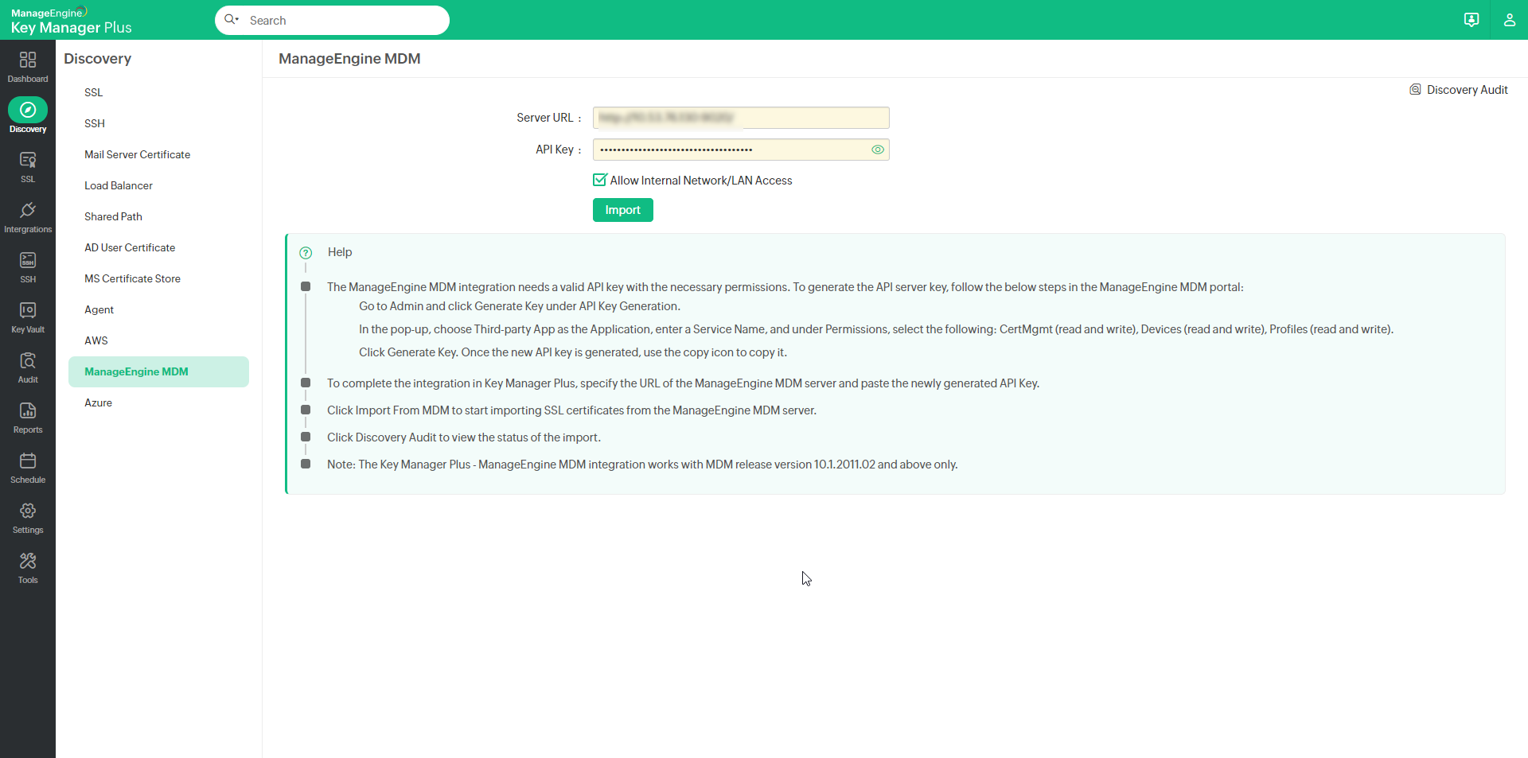Click the 'Note: The Key Manager Plus' line
Viewport: 1528px width, 758px height.
642,465
